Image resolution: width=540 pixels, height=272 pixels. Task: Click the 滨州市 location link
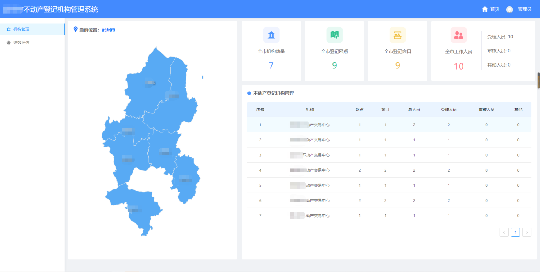[108, 30]
